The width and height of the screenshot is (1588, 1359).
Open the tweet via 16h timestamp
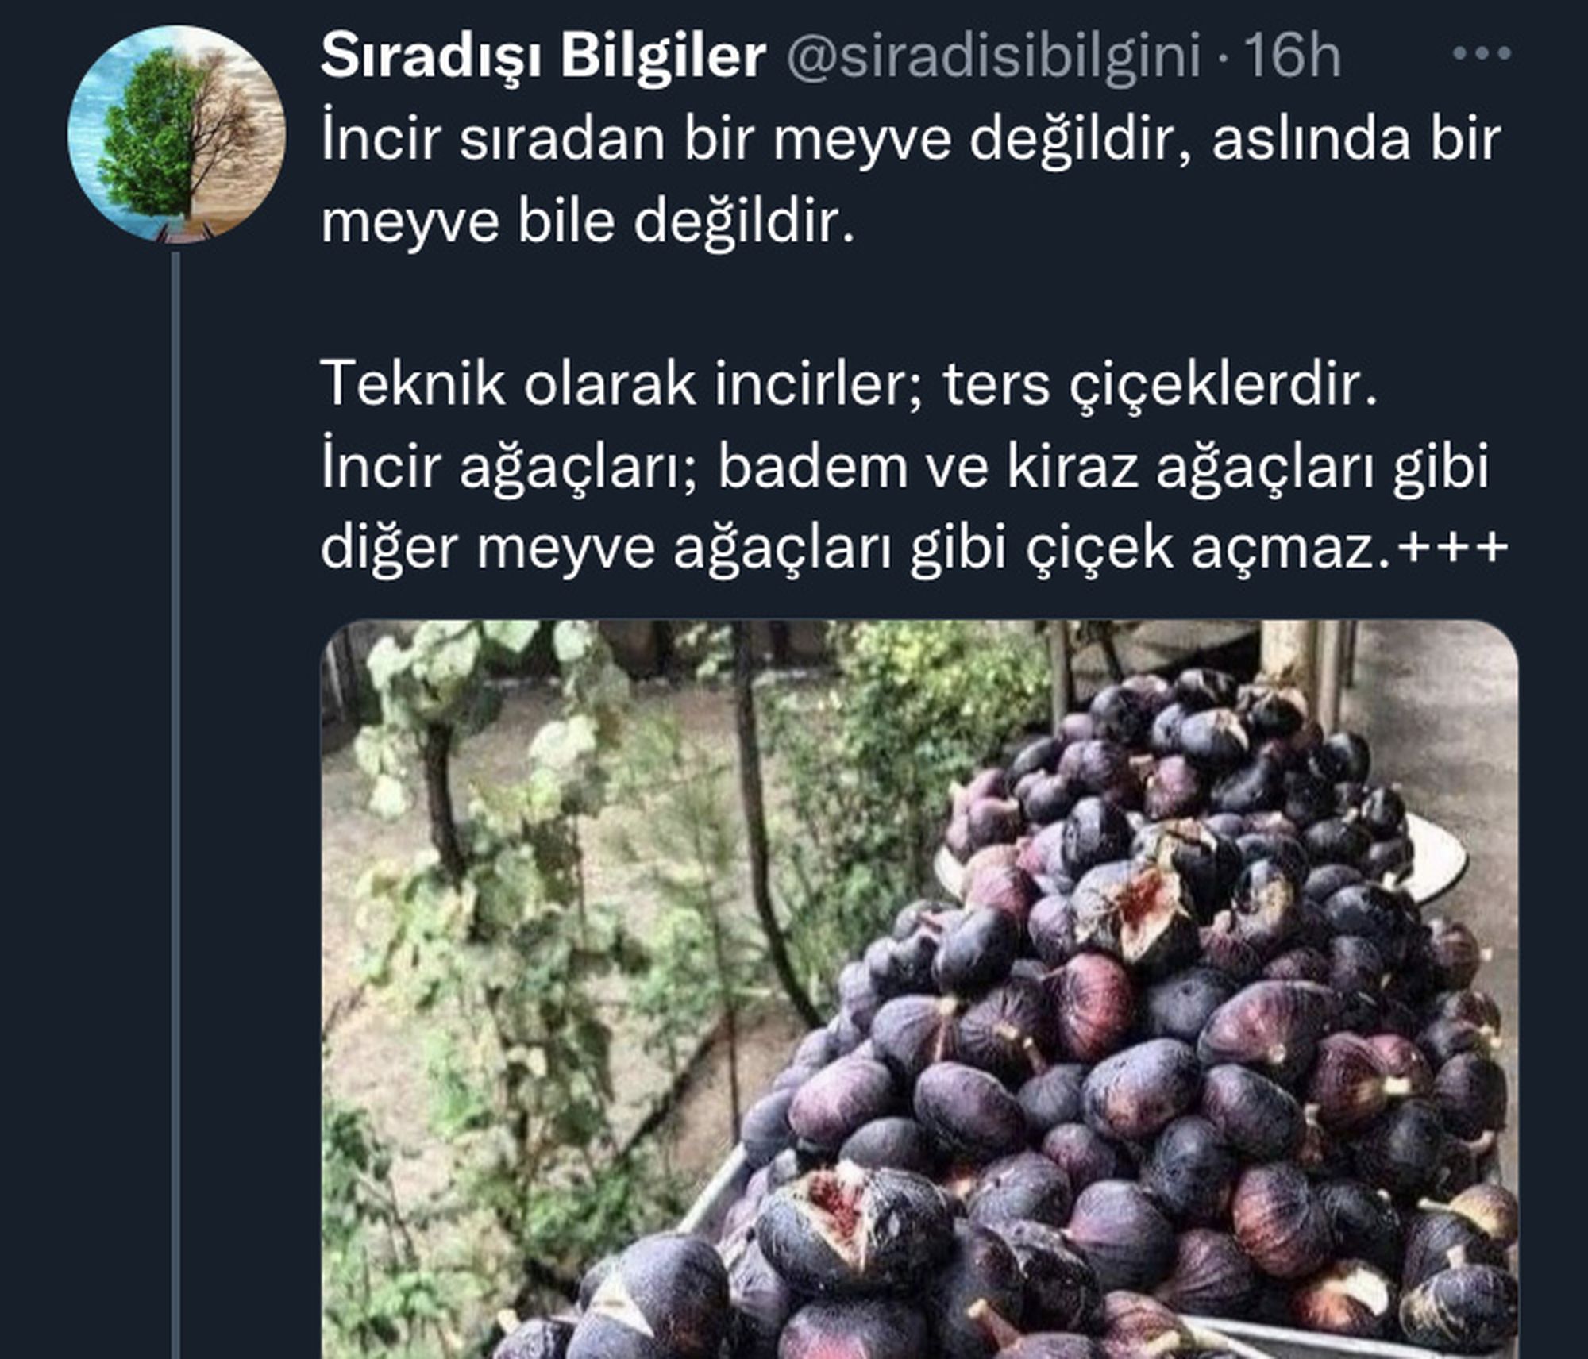(x=1291, y=56)
